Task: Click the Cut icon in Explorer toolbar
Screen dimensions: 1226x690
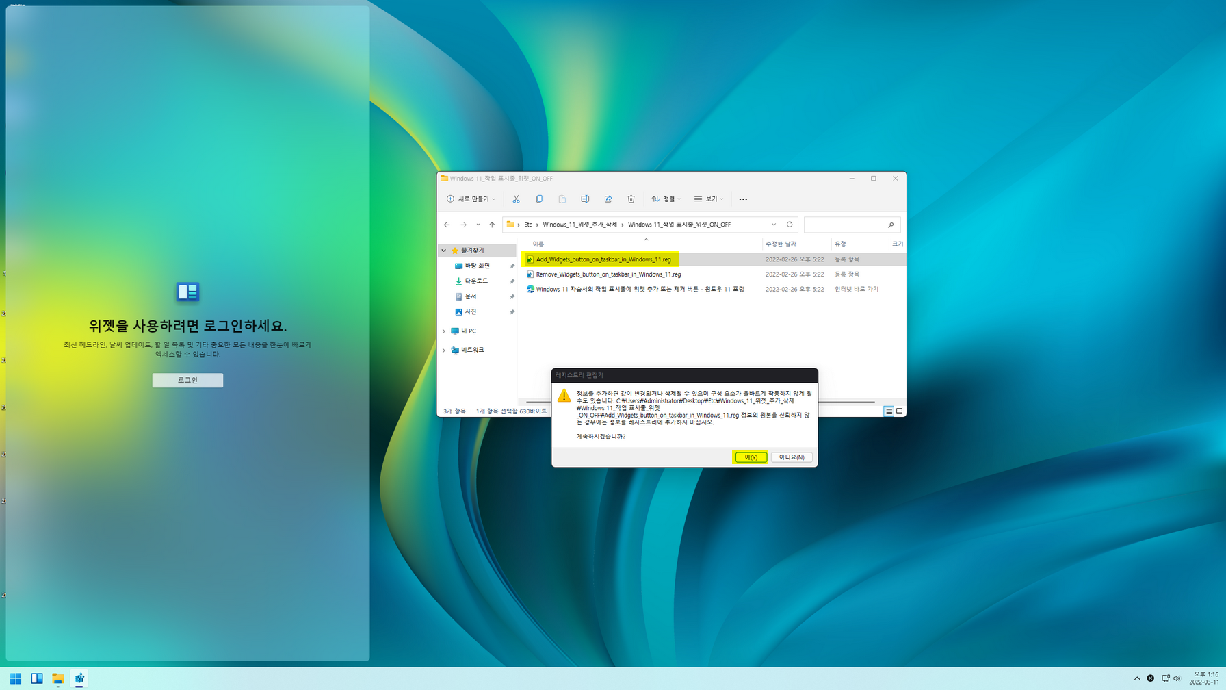Action: pos(516,199)
